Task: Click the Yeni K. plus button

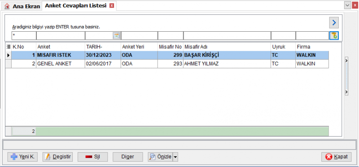Action: click(22, 157)
